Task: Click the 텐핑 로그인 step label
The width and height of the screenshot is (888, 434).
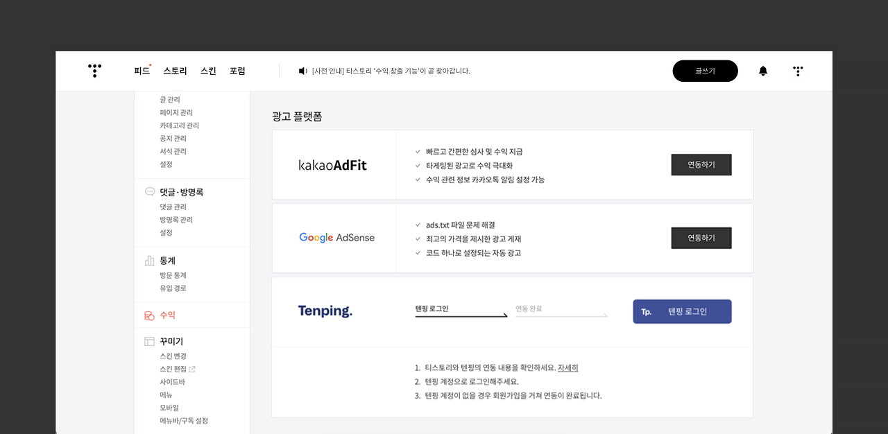Action: pyautogui.click(x=432, y=309)
